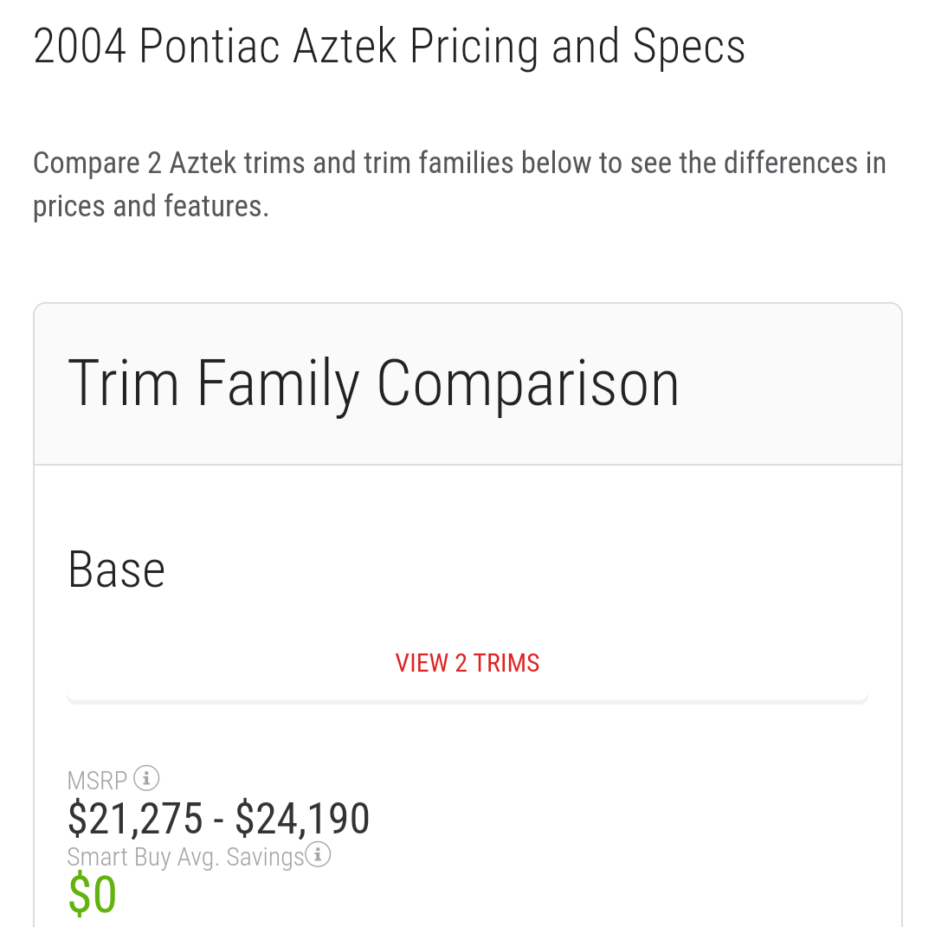This screenshot has width=935, height=927.
Task: Click the word "Family" in card header
Action: tap(278, 383)
